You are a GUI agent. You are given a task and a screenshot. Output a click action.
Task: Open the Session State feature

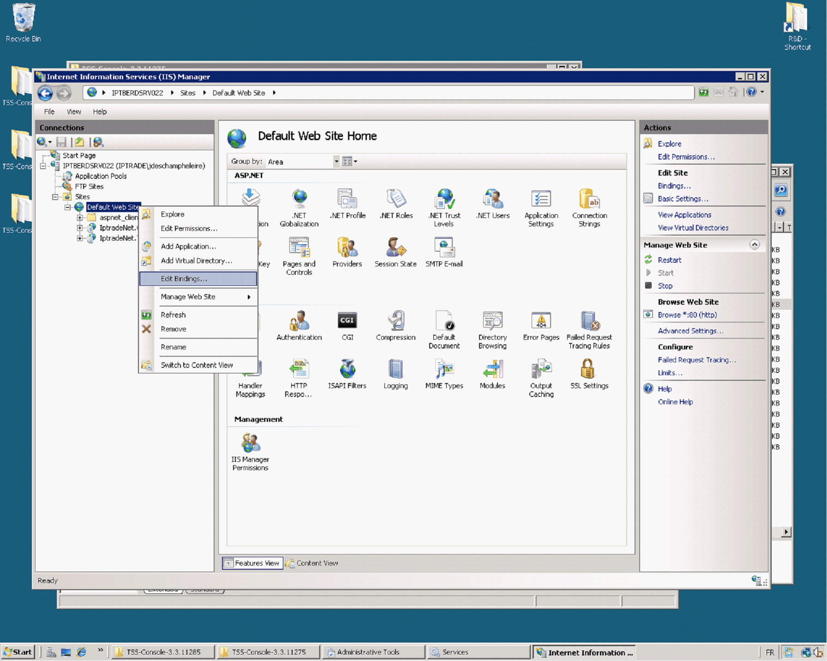coord(395,251)
